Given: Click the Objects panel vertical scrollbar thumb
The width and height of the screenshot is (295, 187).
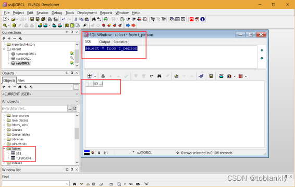Looking at the screenshot, I should click(x=77, y=133).
